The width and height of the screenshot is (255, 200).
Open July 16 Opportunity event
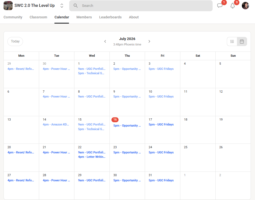pyautogui.click(x=127, y=125)
